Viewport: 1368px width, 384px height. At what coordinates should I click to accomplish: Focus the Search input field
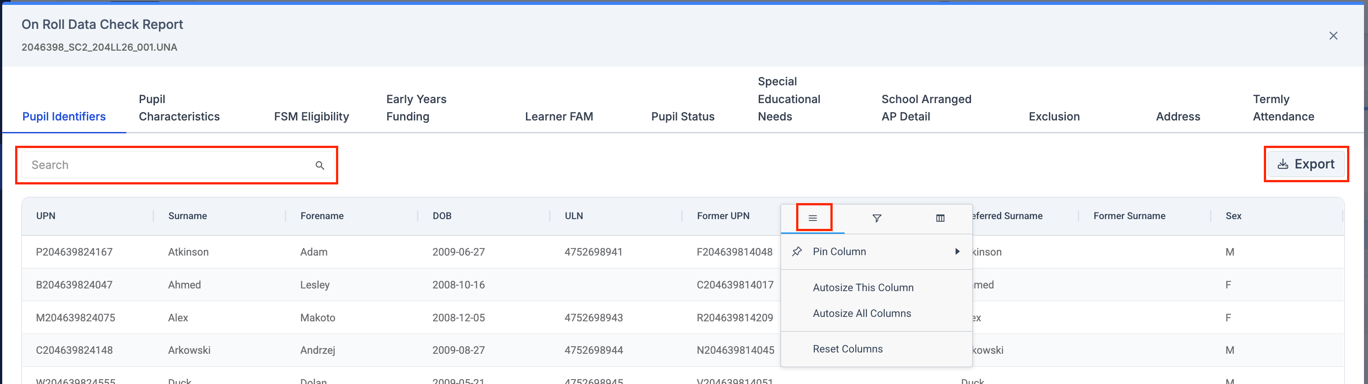tap(178, 165)
